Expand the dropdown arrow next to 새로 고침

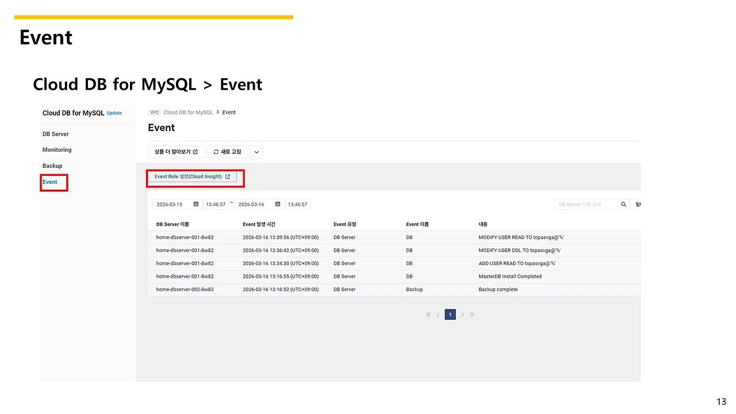[257, 152]
